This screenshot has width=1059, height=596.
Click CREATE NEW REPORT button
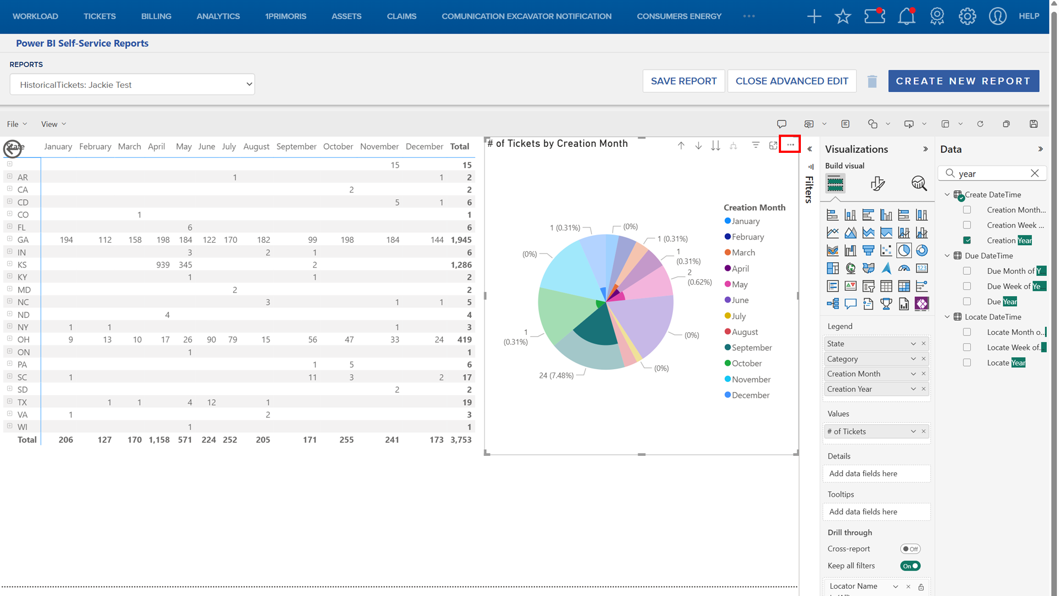(x=963, y=81)
